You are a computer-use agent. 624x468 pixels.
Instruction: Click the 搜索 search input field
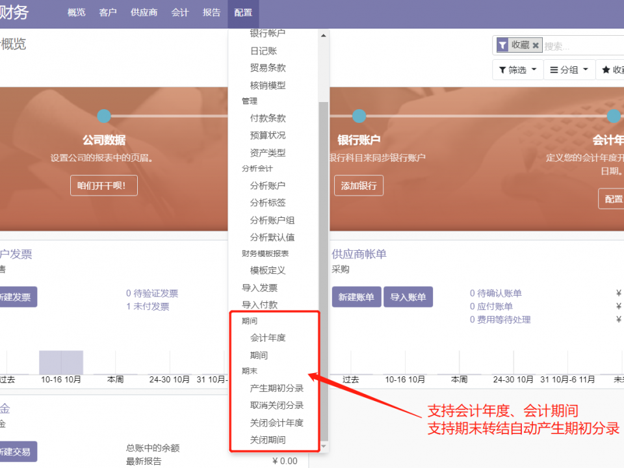click(582, 45)
